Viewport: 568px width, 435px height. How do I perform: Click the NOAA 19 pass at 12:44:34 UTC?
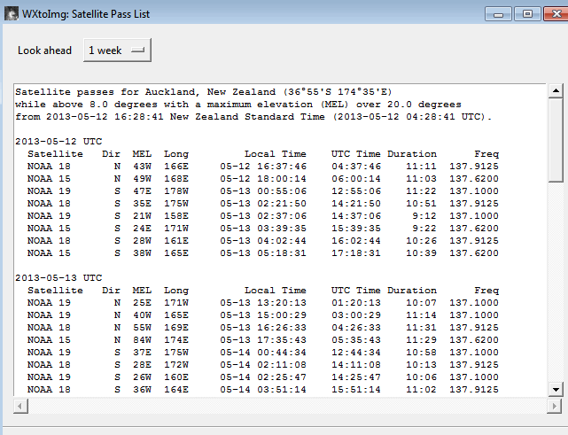(263, 352)
